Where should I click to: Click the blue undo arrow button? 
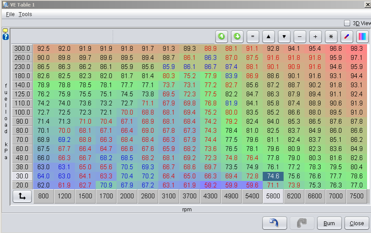click(274, 223)
